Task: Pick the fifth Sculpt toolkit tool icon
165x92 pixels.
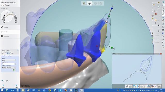Action: [x=12, y=53]
